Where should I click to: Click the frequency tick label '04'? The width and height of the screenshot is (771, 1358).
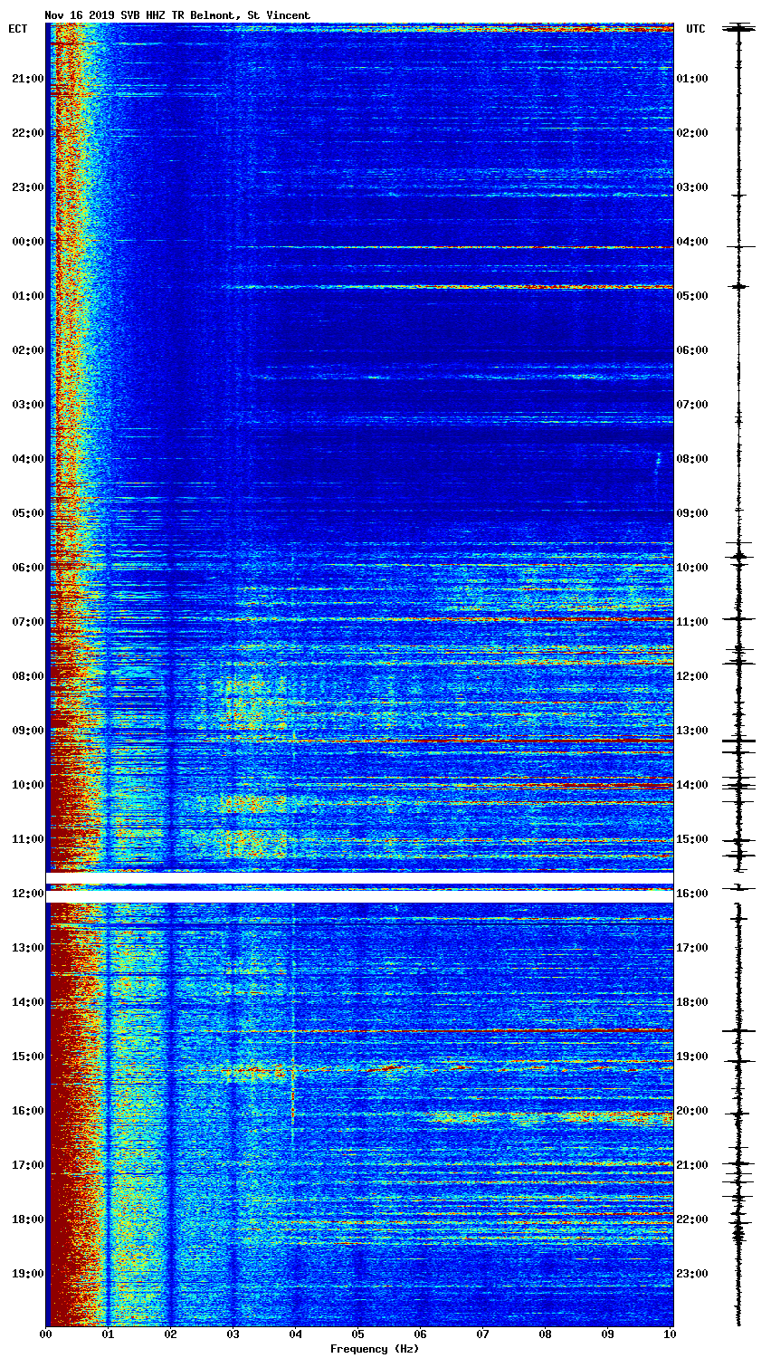coord(296,1334)
